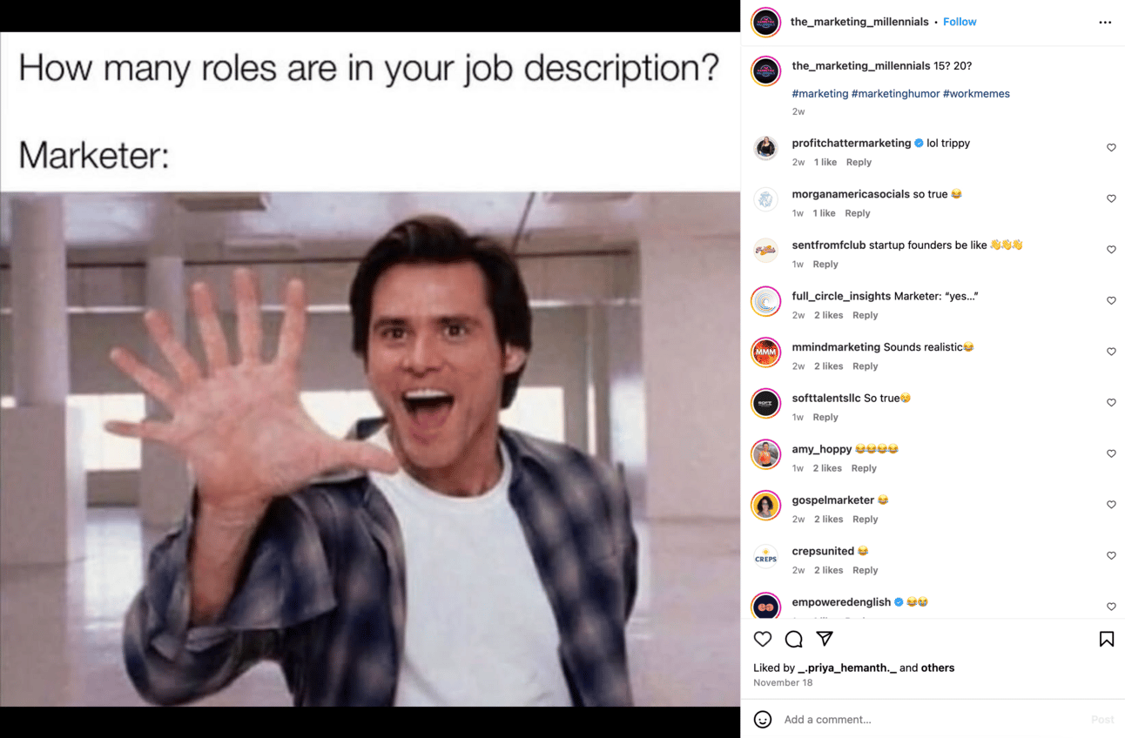This screenshot has height=738, width=1125.
Task: Open comments via speech bubble icon
Action: tap(793, 640)
